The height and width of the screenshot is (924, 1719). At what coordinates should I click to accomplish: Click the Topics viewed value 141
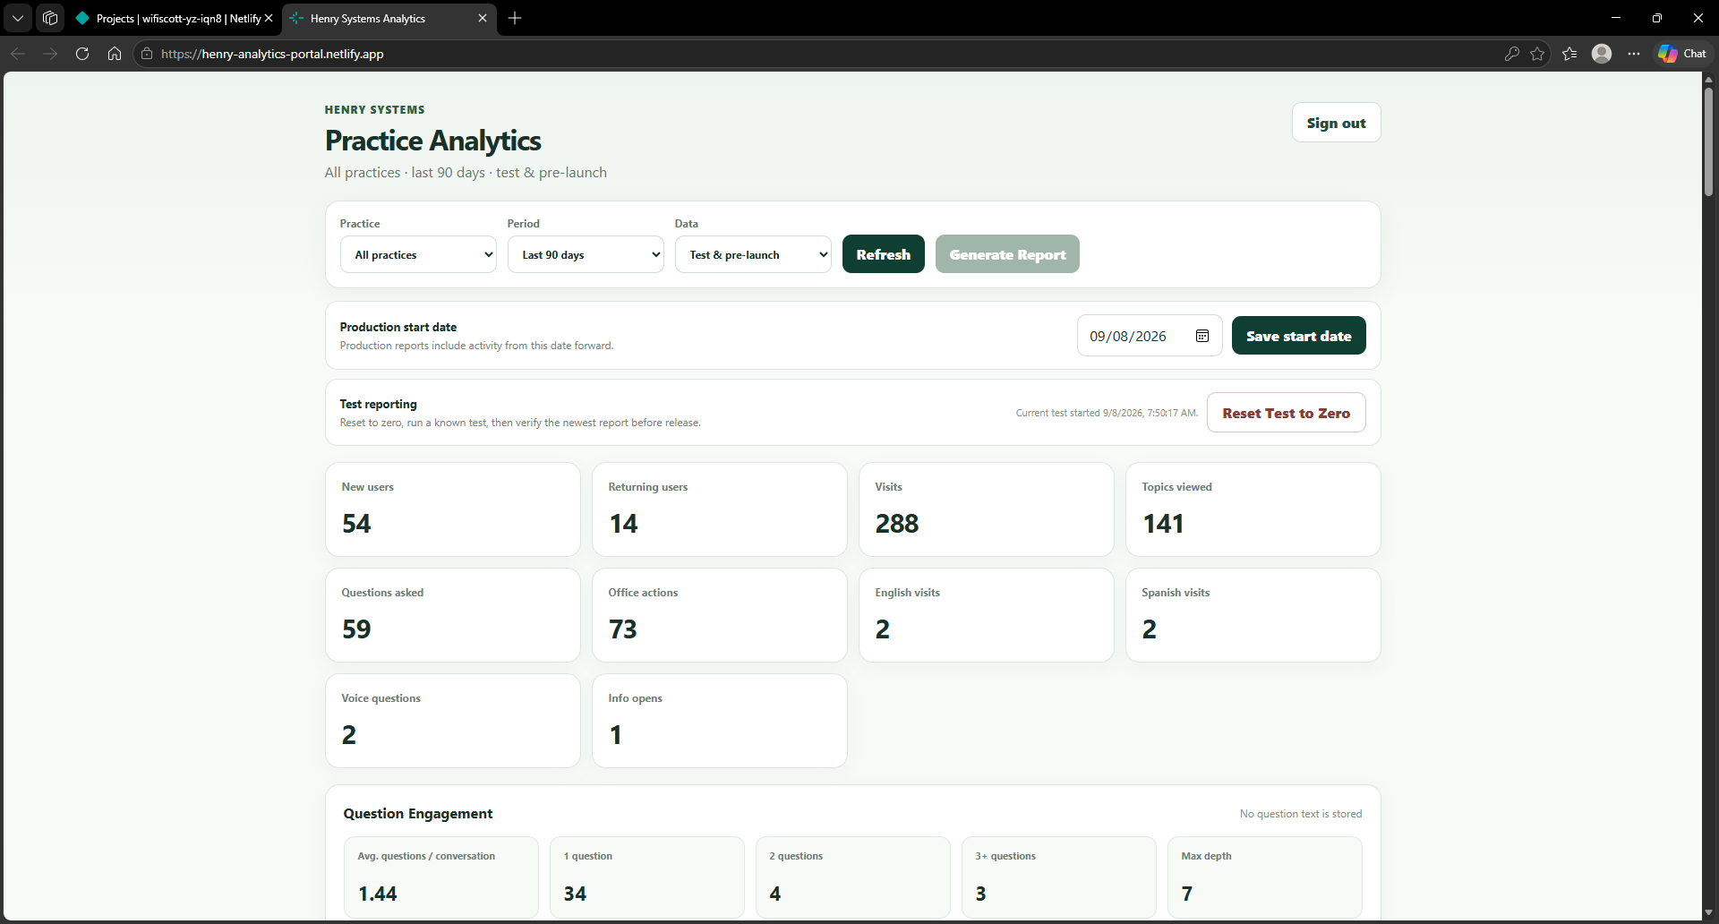(1163, 524)
